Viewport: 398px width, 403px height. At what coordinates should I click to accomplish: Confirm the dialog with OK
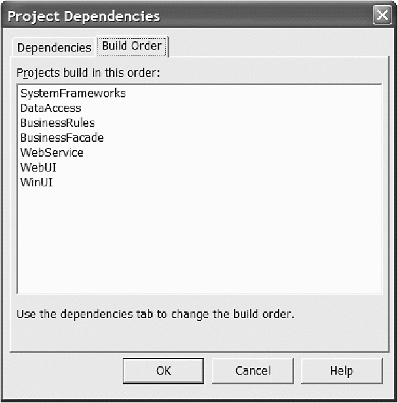pyautogui.click(x=163, y=371)
